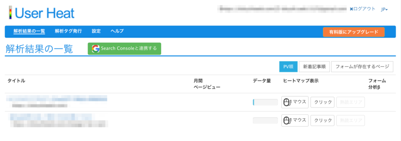Go to 解析タグ発行 menu

pyautogui.click(x=68, y=31)
